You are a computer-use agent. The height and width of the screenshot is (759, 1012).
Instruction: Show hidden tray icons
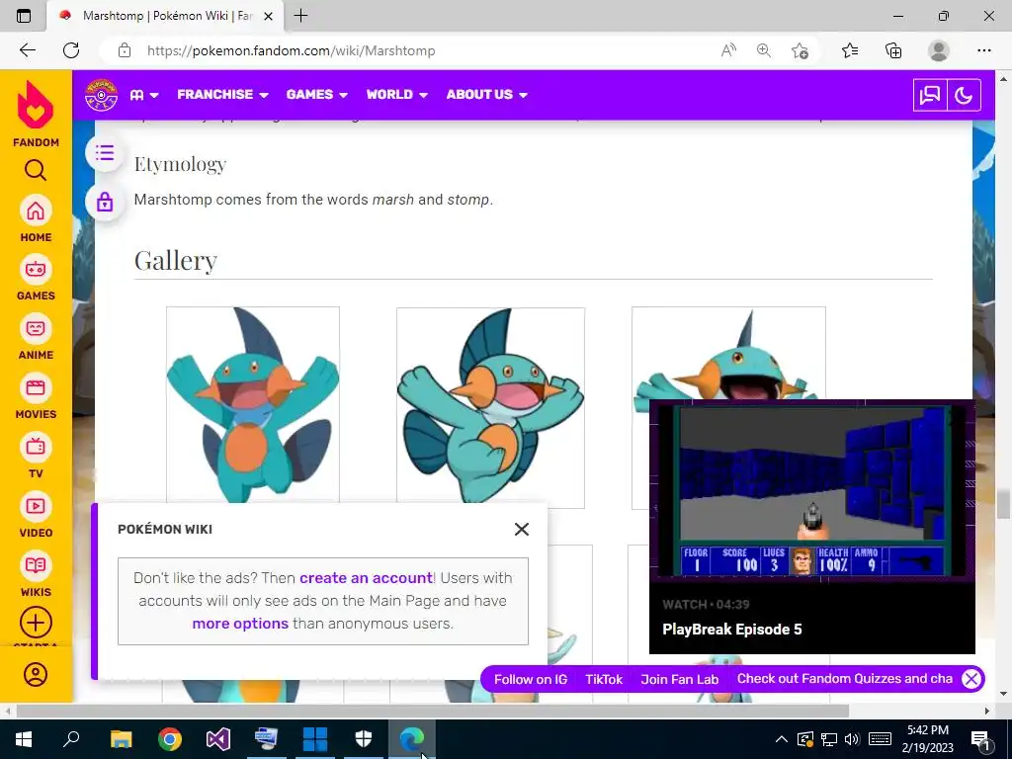pos(781,739)
